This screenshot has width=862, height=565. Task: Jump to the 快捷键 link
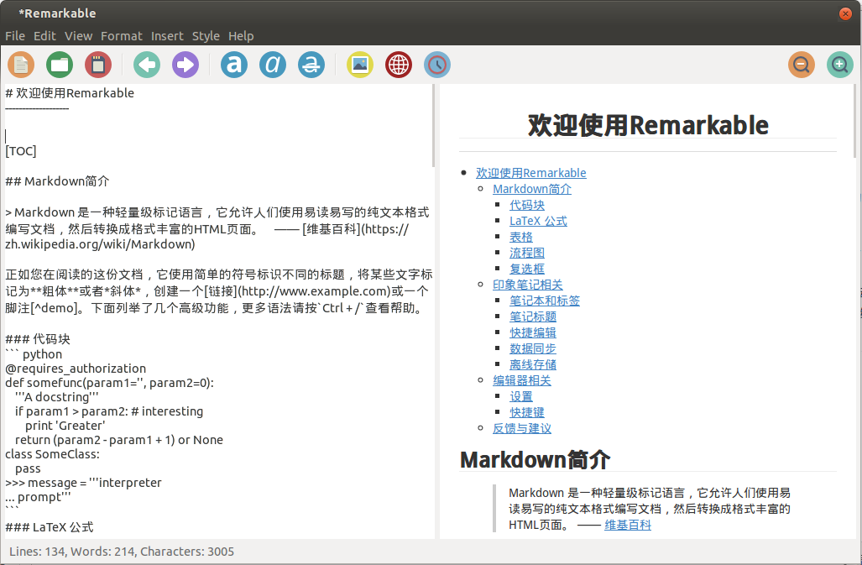pyautogui.click(x=527, y=412)
